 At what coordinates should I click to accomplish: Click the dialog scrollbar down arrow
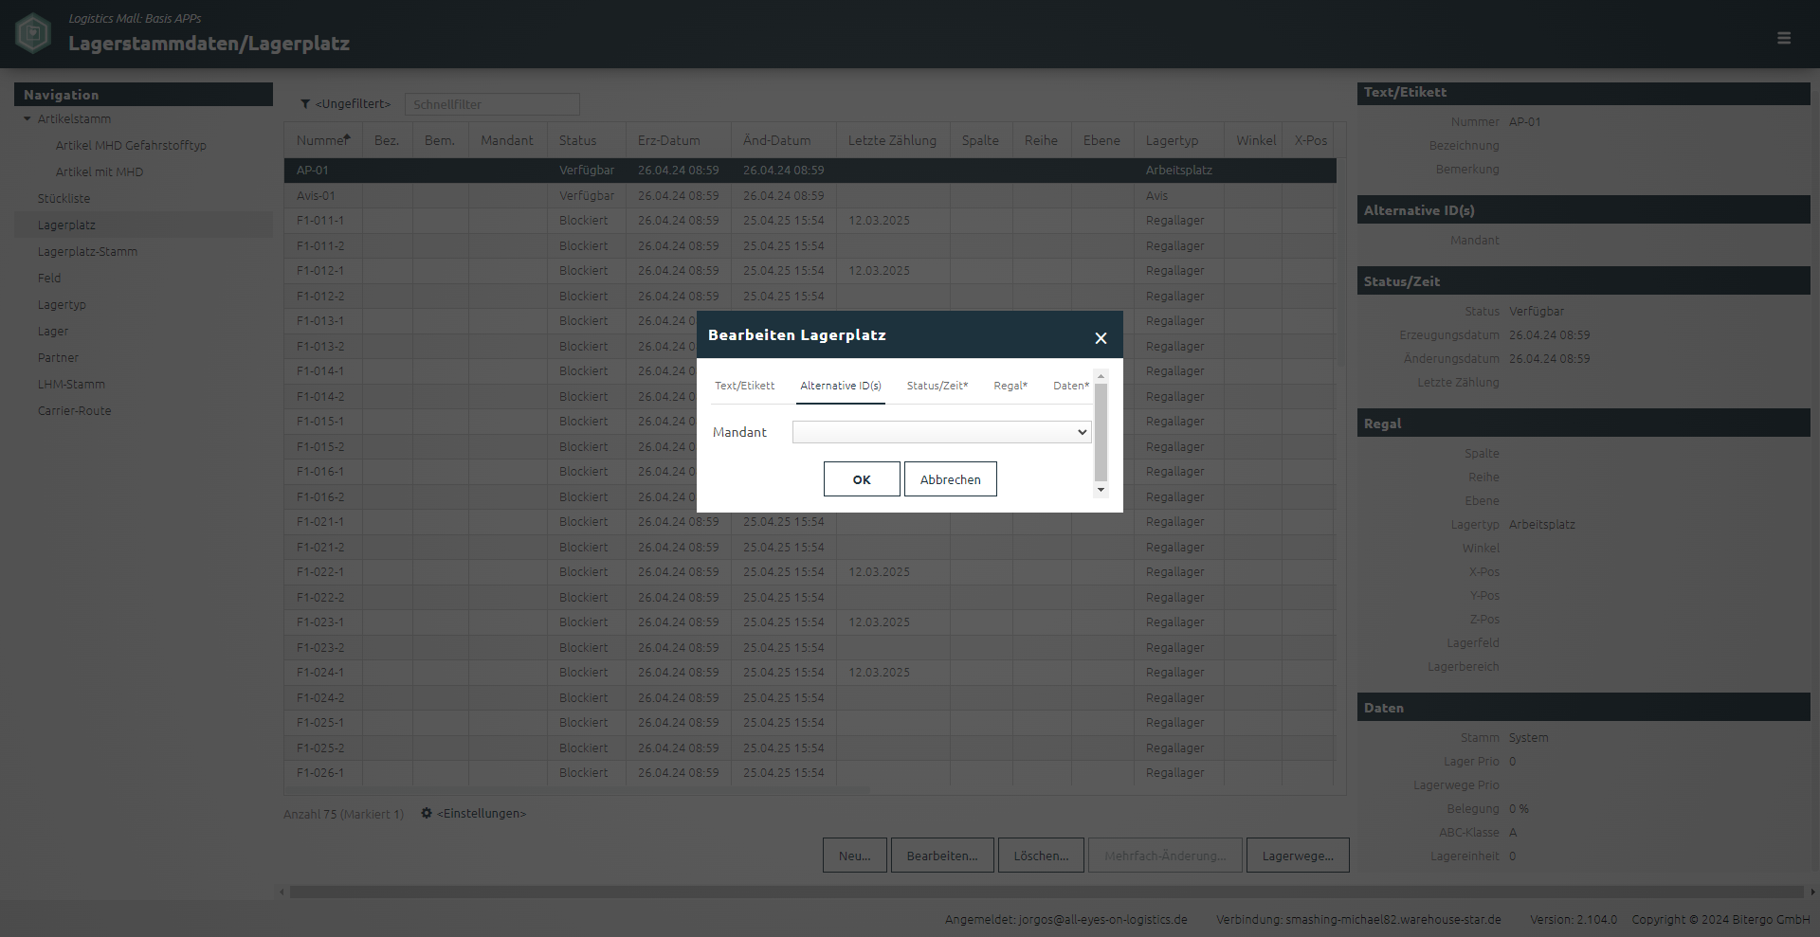point(1101,490)
